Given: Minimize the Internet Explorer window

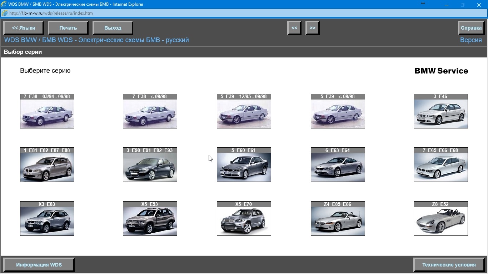Looking at the screenshot, I should pos(447,5).
